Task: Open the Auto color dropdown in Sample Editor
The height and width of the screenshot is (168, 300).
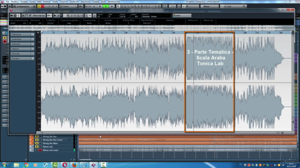Action: click(182, 15)
